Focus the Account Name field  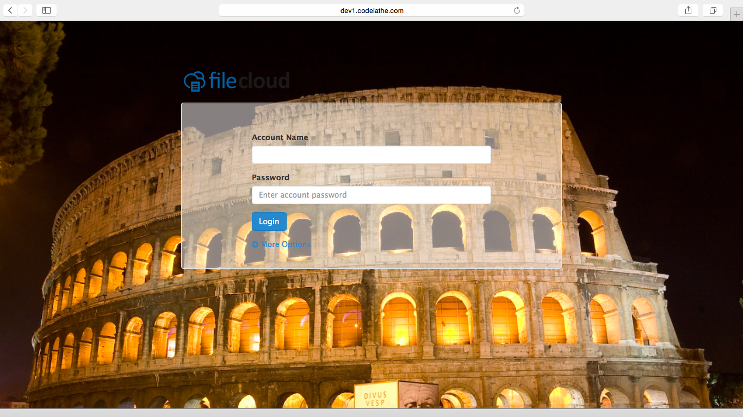click(371, 155)
